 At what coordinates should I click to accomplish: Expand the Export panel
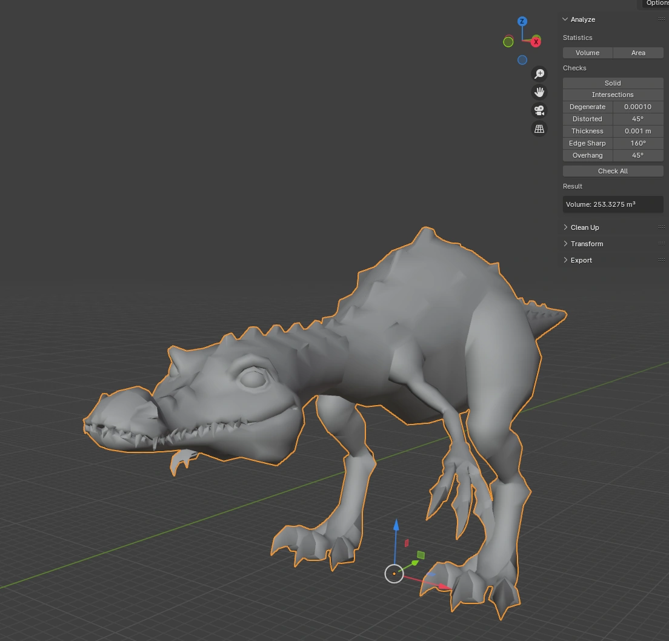[x=577, y=260]
